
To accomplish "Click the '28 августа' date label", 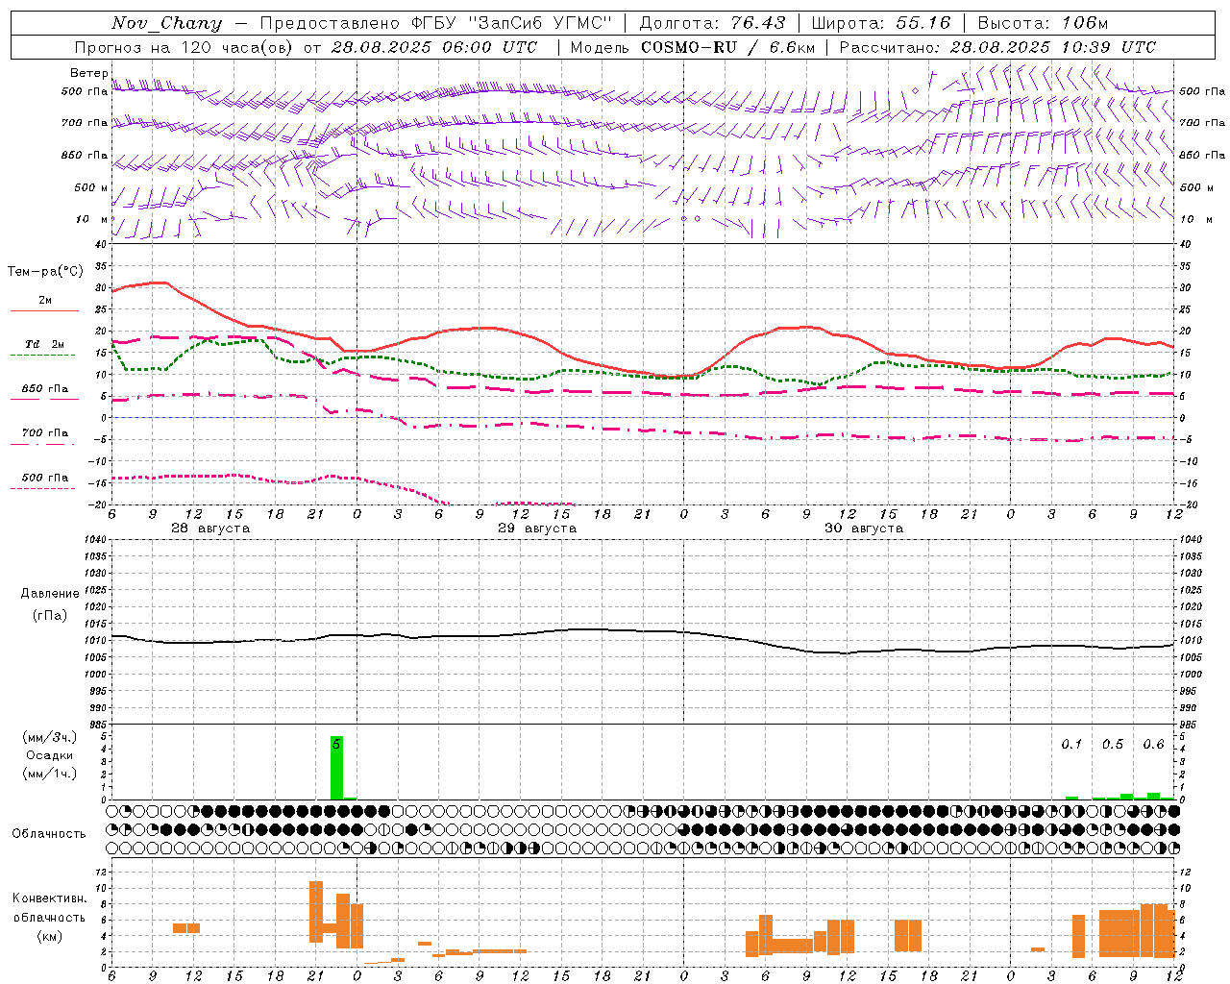I will (x=210, y=529).
